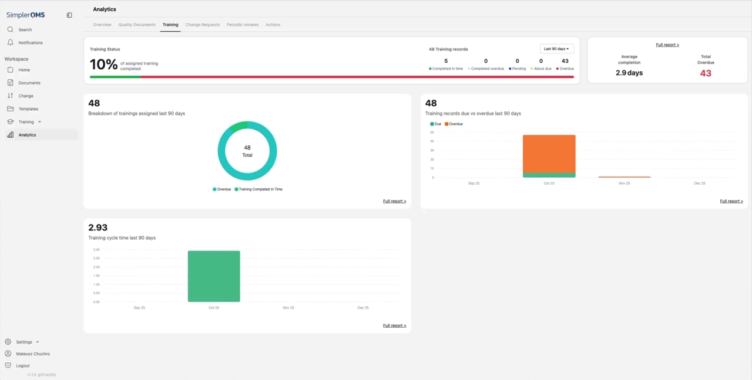752x380 pixels.
Task: Click the Home house icon
Action: [10, 70]
